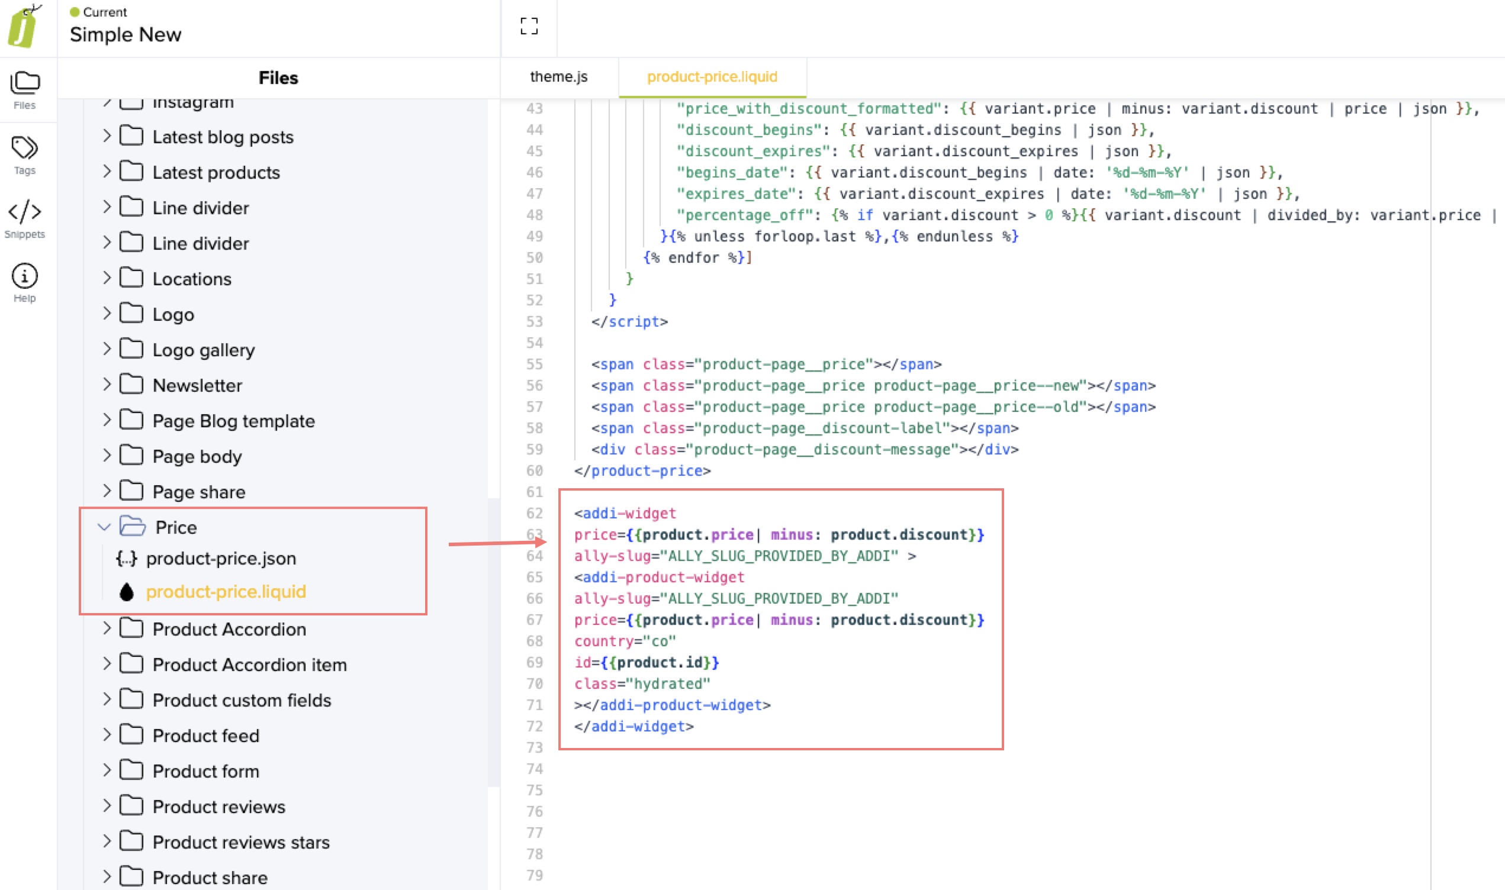Click the </script> closing tag line
The width and height of the screenshot is (1505, 890).
pyautogui.click(x=629, y=321)
